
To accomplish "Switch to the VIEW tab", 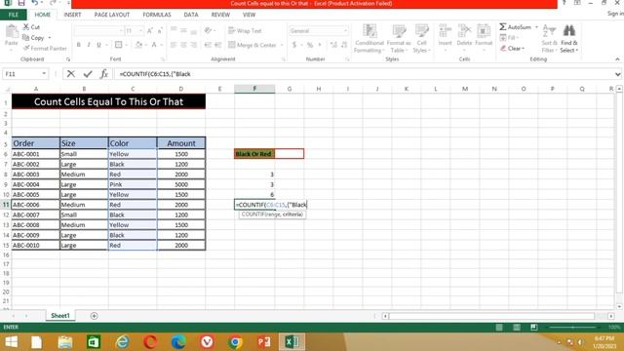I will coord(250,15).
